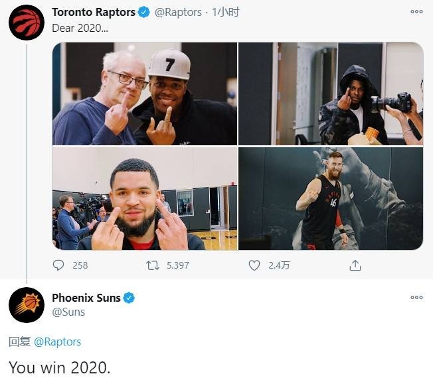Viewport: 433px width, 382px height.
Task: Click the "You win 2020." reply text
Action: click(59, 367)
